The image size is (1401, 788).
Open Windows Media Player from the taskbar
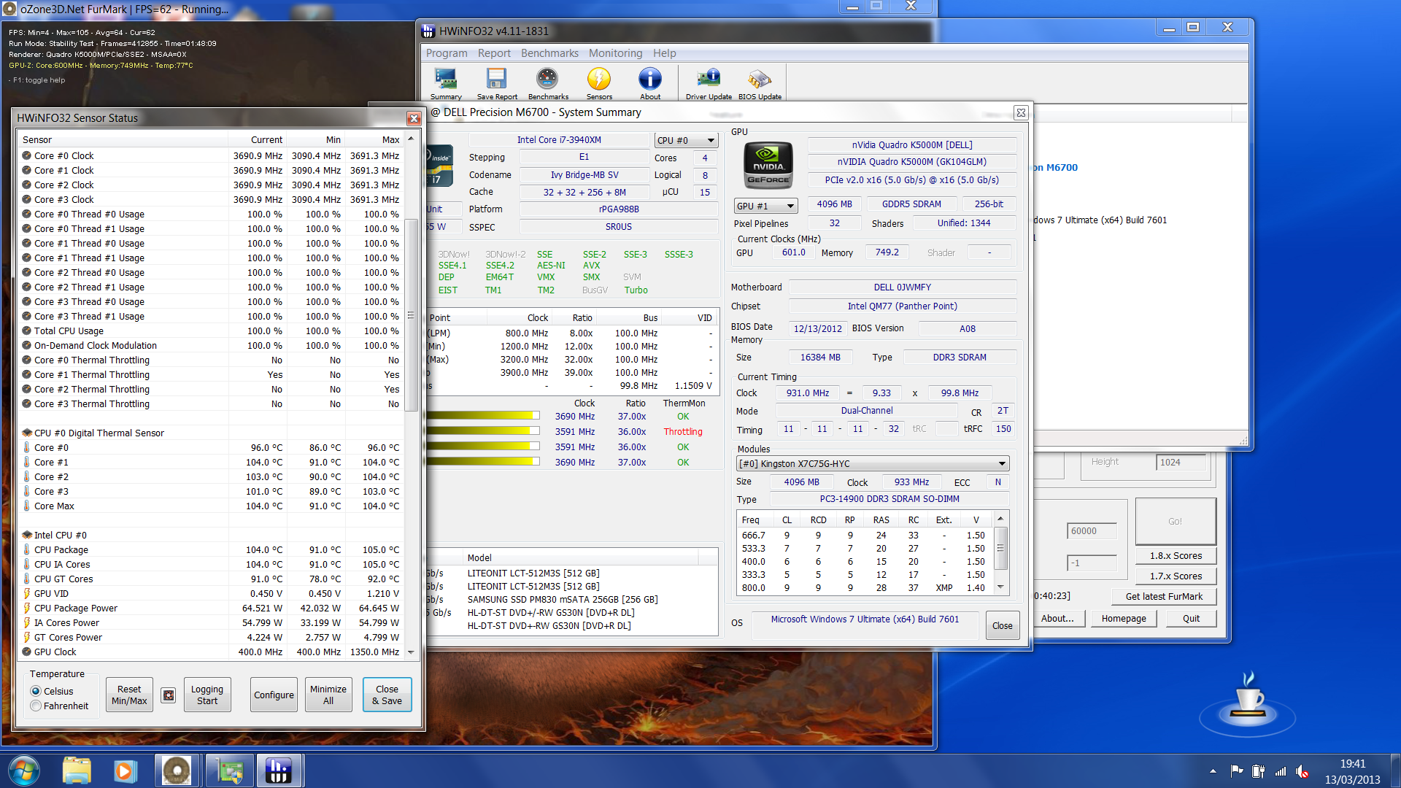[x=124, y=770]
